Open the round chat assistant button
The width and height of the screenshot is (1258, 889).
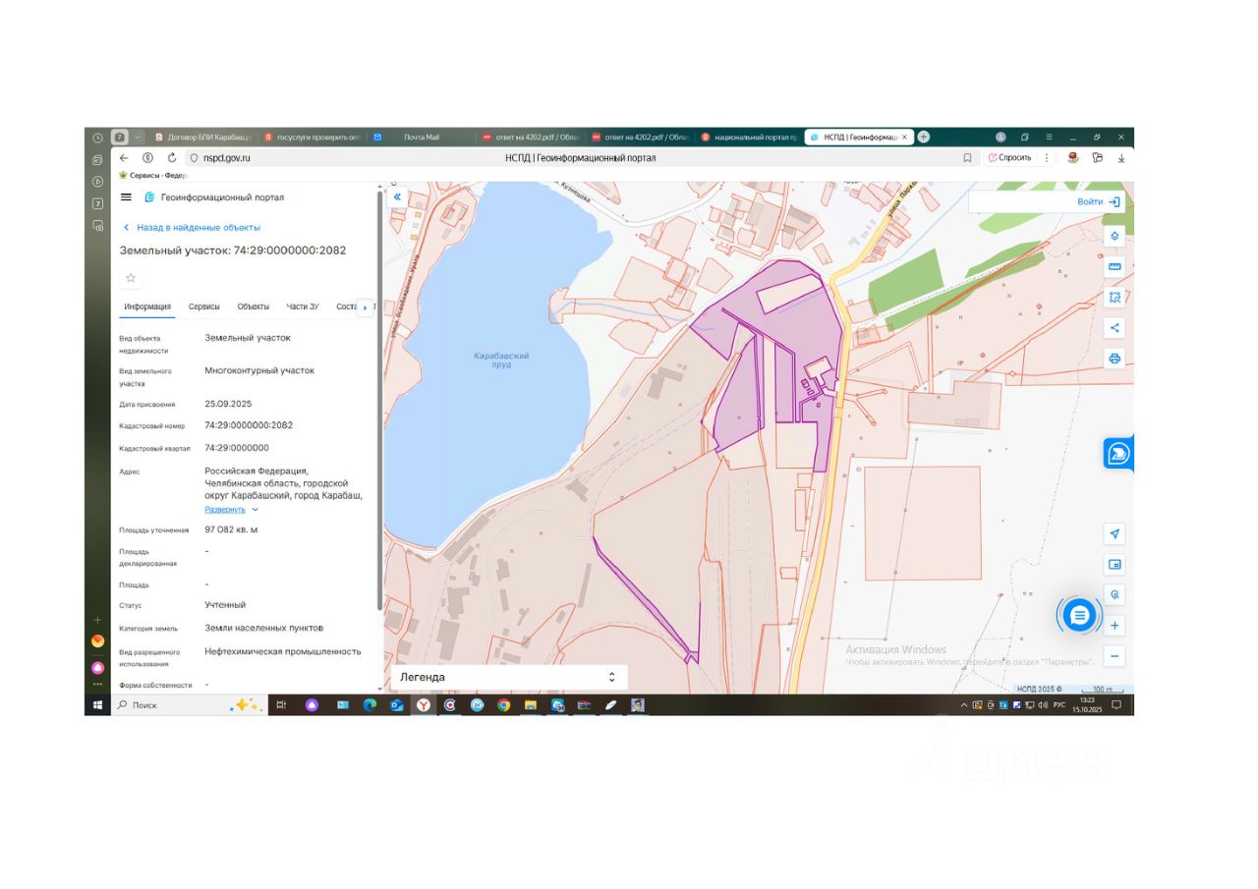[x=1079, y=616]
